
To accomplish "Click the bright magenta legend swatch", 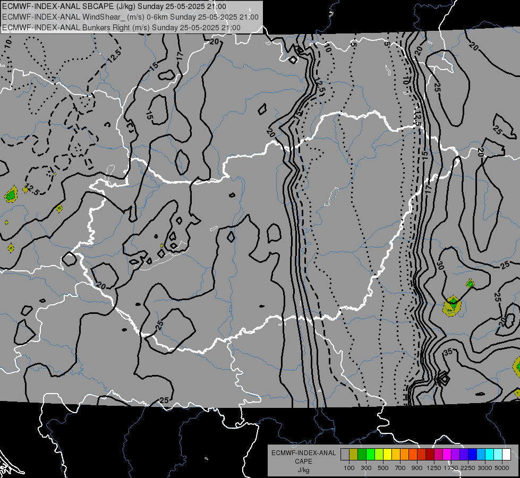I will 447,454.
